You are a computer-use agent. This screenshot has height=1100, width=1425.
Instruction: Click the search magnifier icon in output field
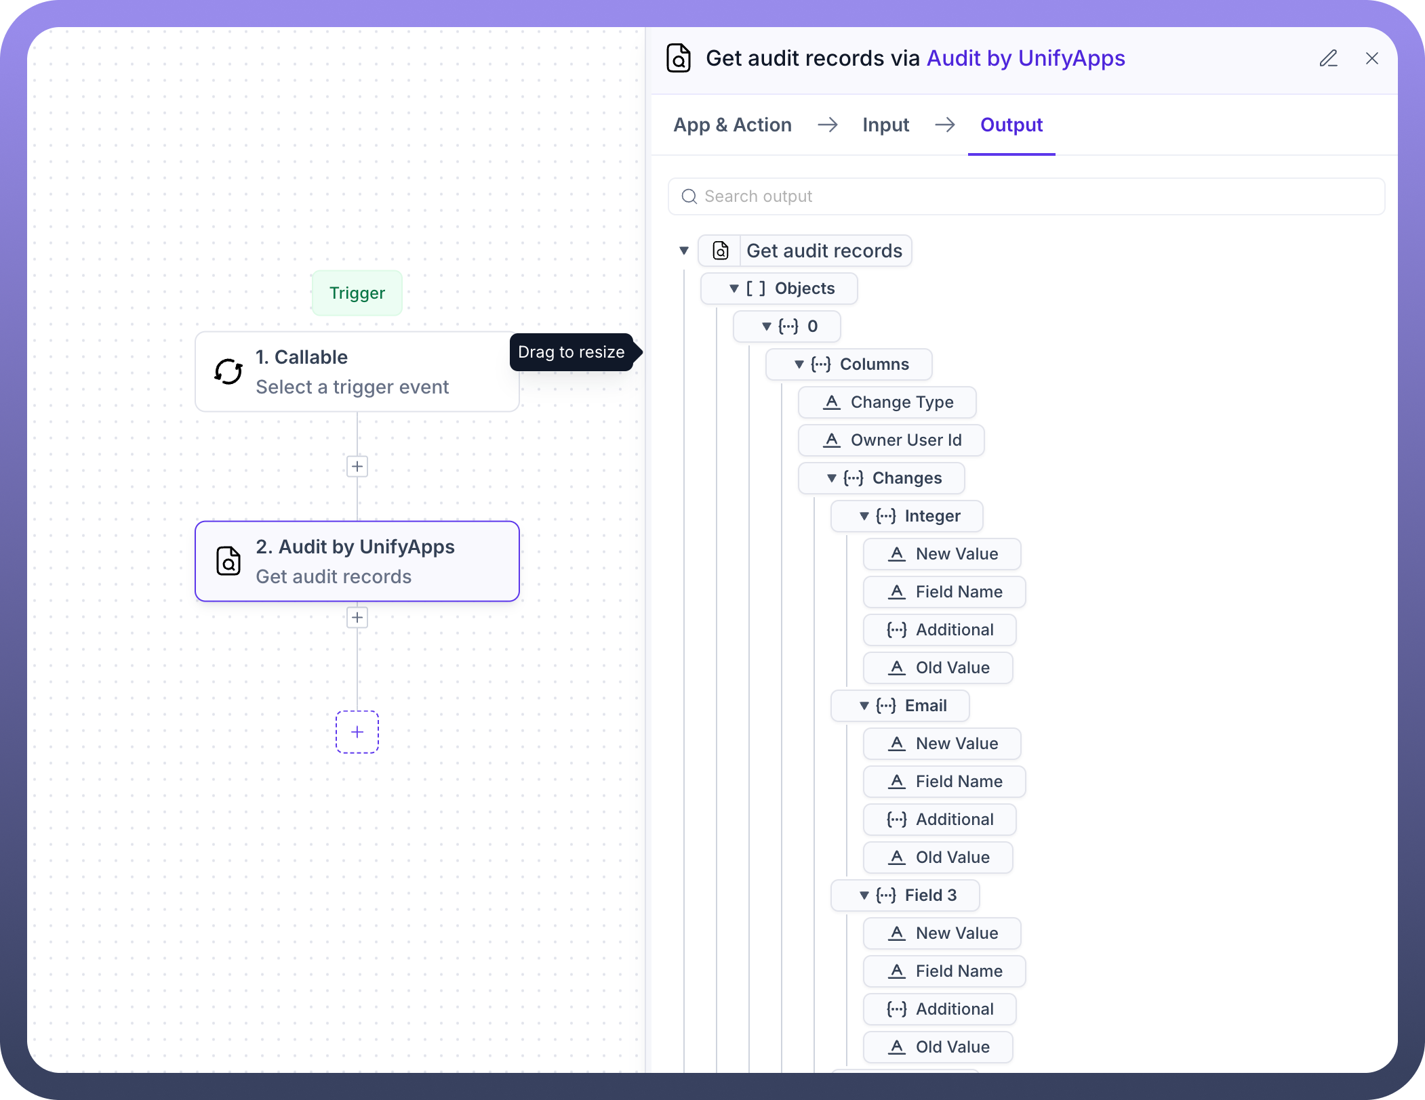click(x=689, y=197)
